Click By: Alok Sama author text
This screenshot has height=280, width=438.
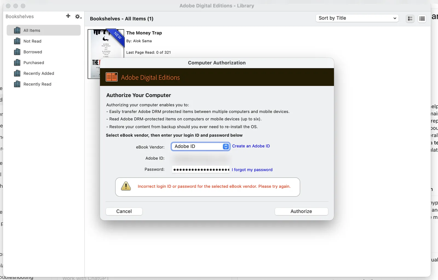pyautogui.click(x=139, y=41)
